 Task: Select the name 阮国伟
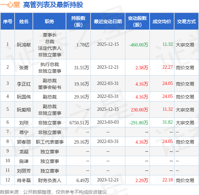tap(24, 97)
